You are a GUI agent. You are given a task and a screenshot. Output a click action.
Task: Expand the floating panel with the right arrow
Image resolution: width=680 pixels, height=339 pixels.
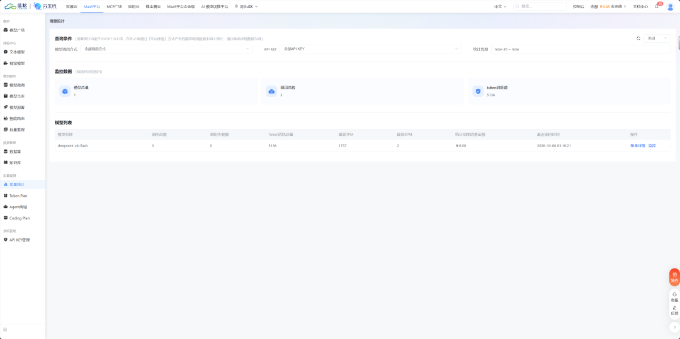(x=674, y=327)
